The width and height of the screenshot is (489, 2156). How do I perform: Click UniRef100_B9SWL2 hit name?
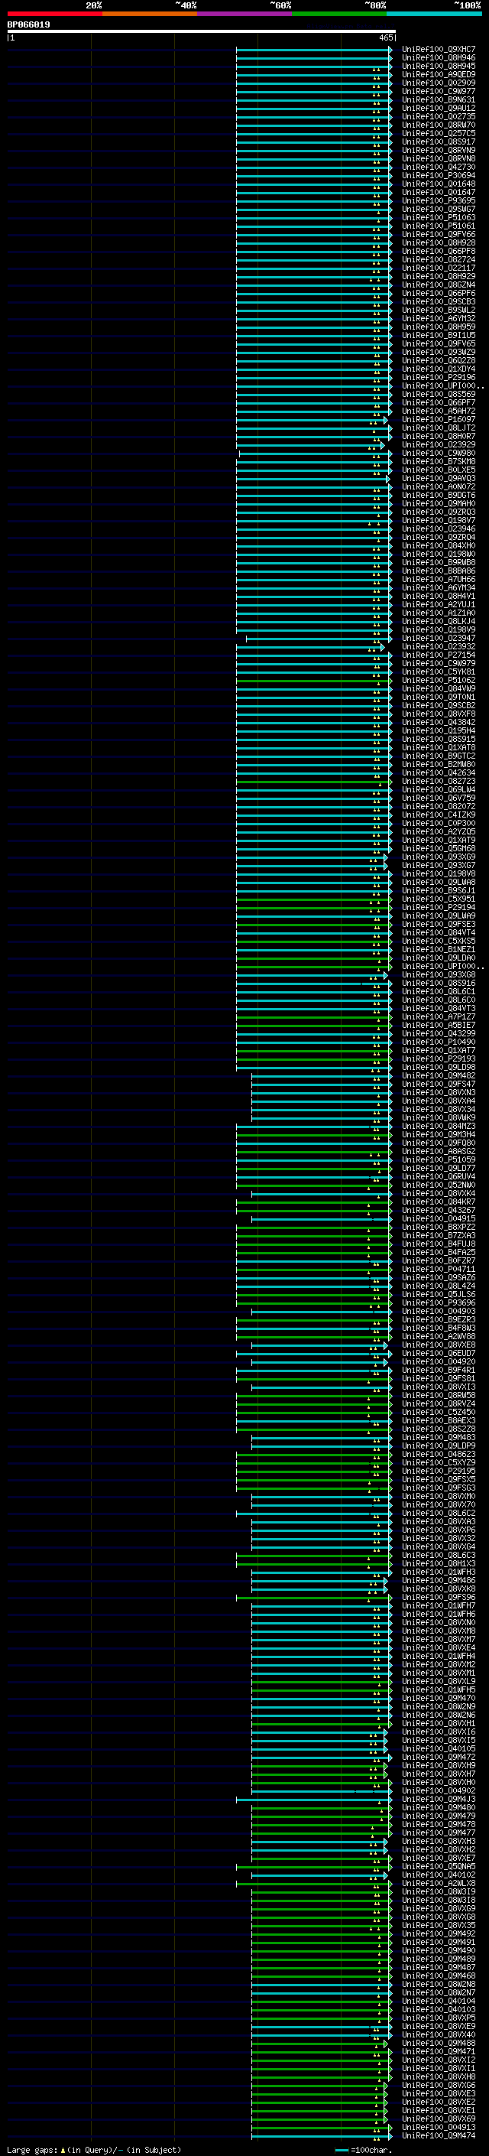click(x=438, y=310)
